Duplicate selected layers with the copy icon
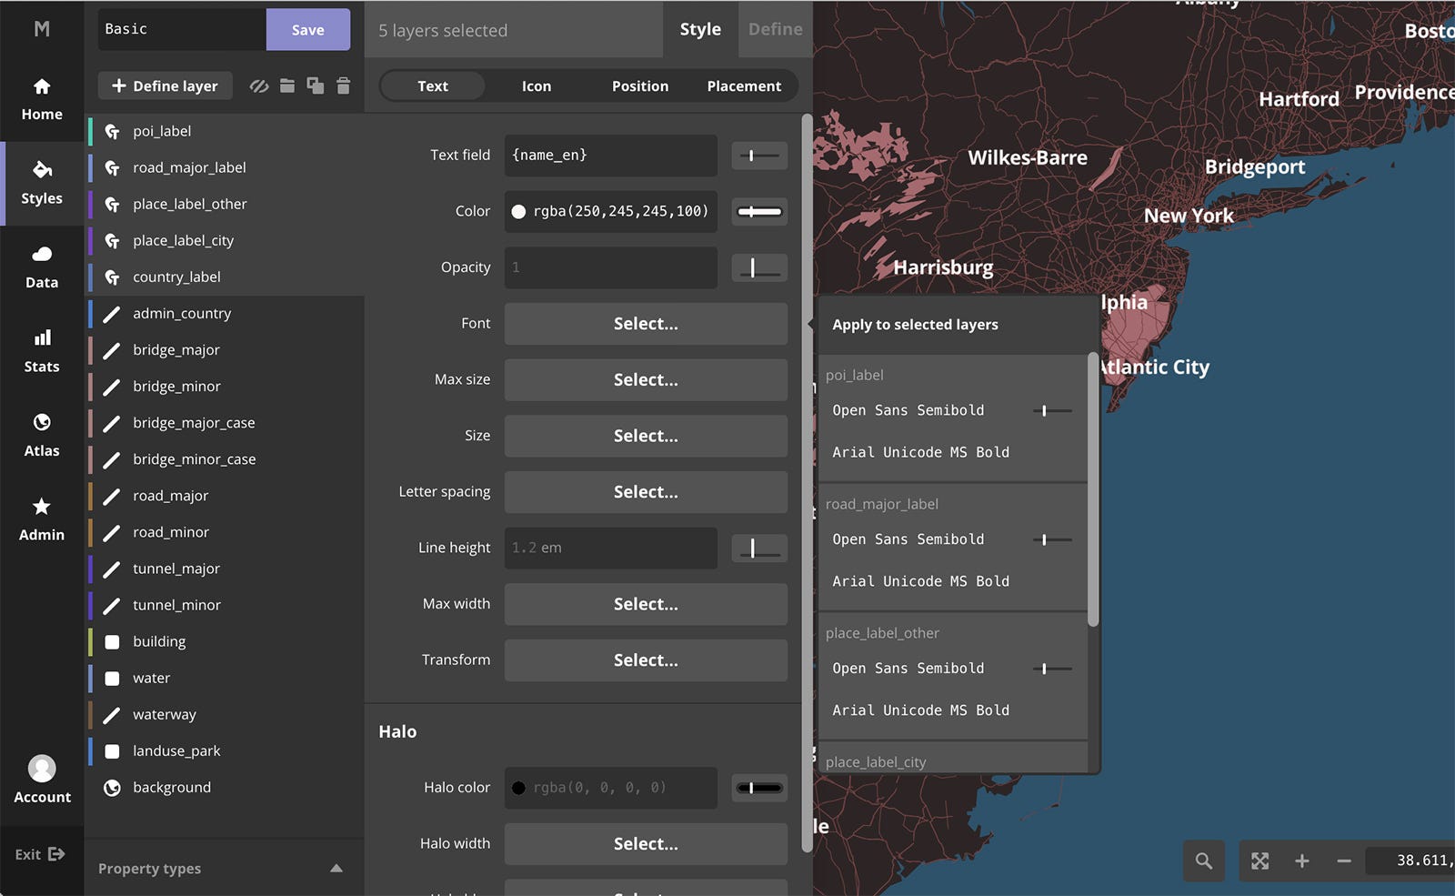 point(316,86)
